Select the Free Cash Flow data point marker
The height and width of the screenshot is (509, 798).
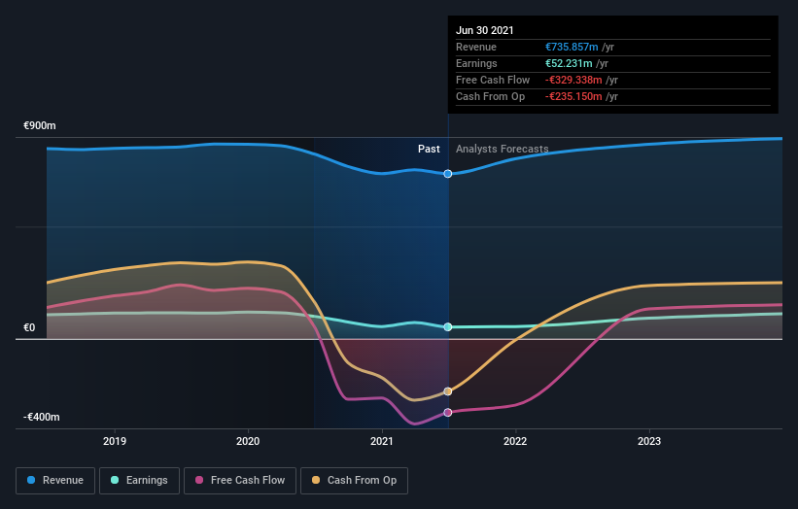[448, 413]
